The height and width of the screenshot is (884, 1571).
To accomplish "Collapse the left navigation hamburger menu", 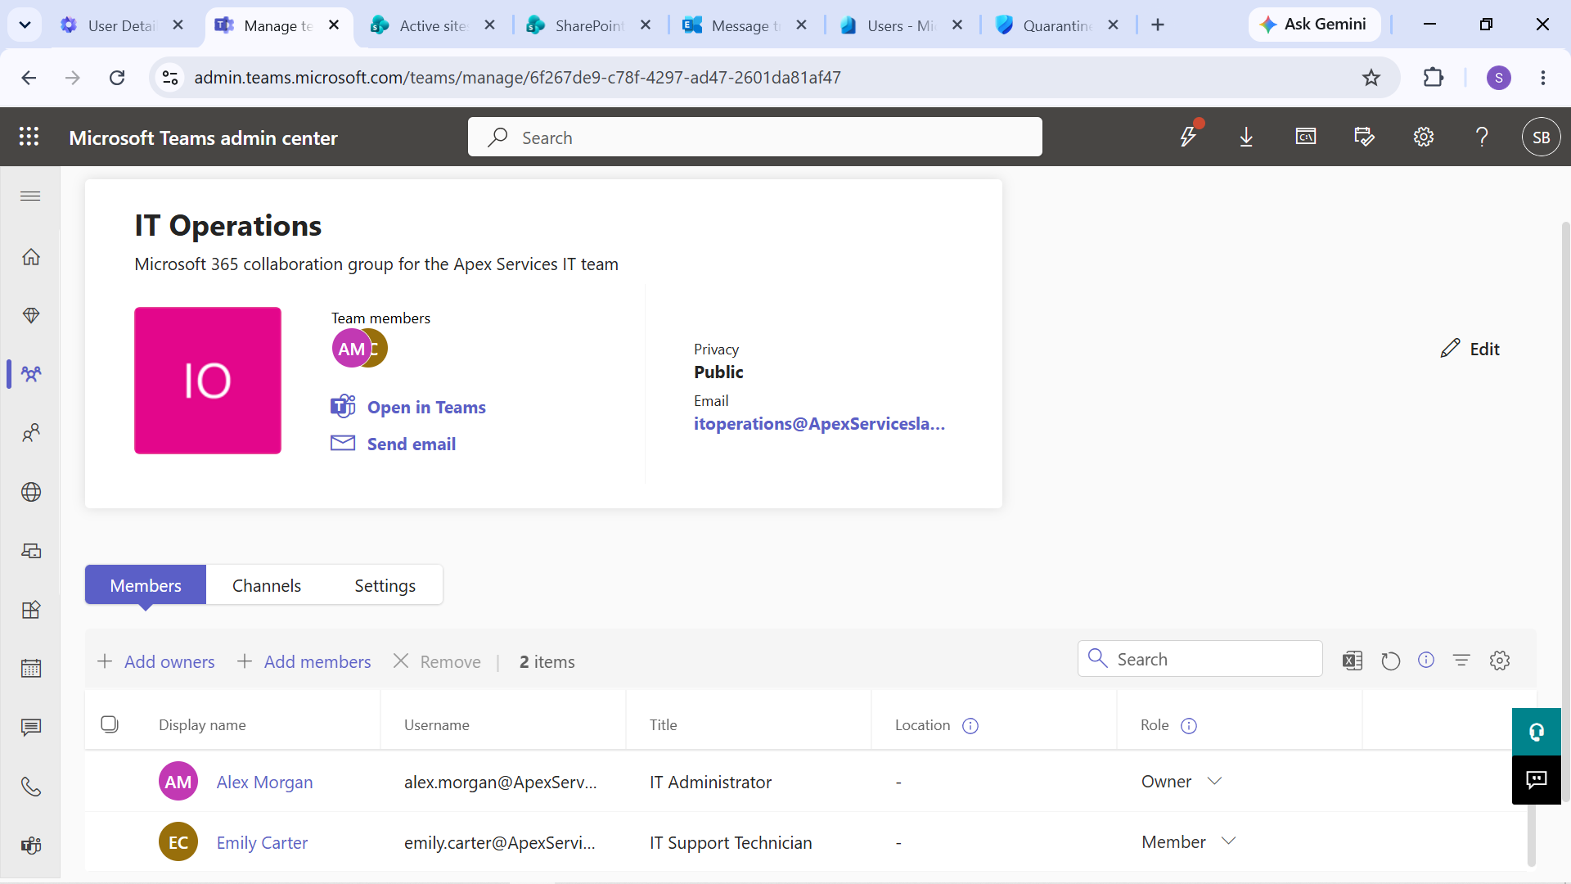I will (30, 196).
